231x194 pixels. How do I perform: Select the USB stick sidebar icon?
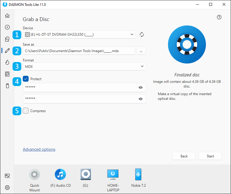tap(7, 86)
